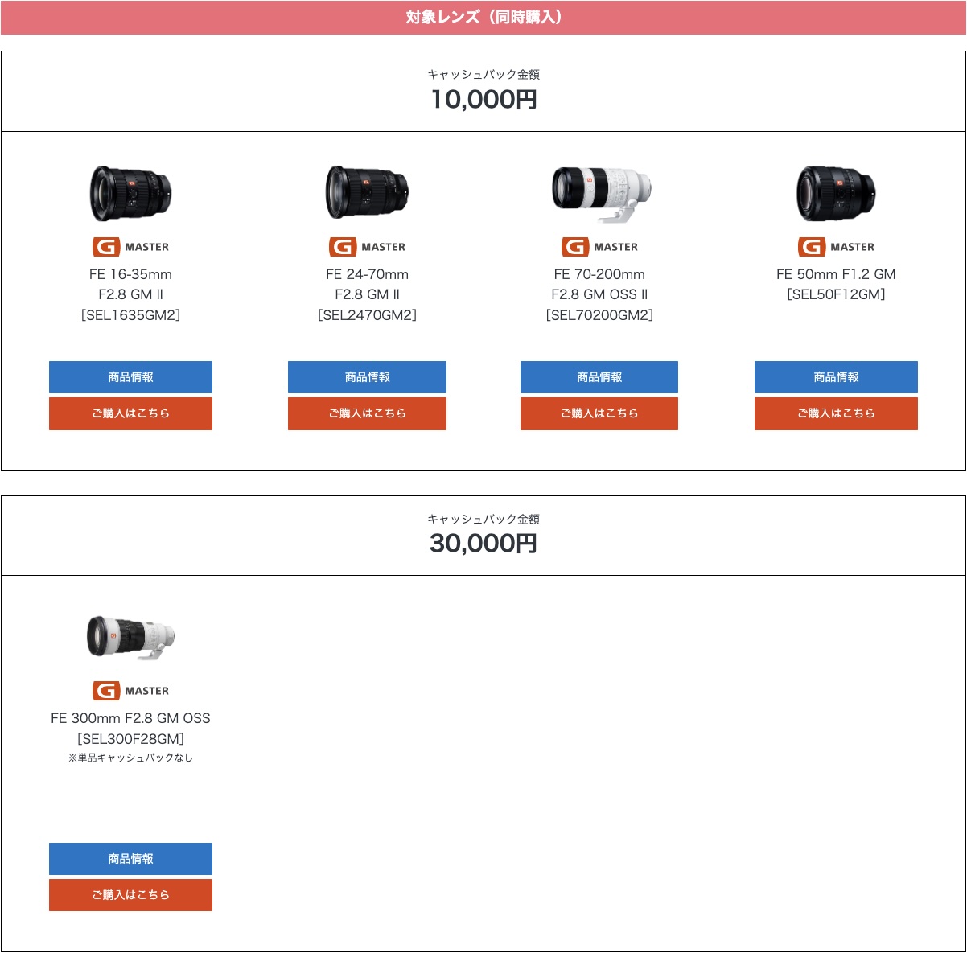Click G Master logo under 50mm F1.2 lens

pos(836,247)
